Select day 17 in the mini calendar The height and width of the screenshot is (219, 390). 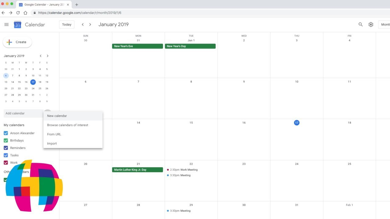(33, 82)
